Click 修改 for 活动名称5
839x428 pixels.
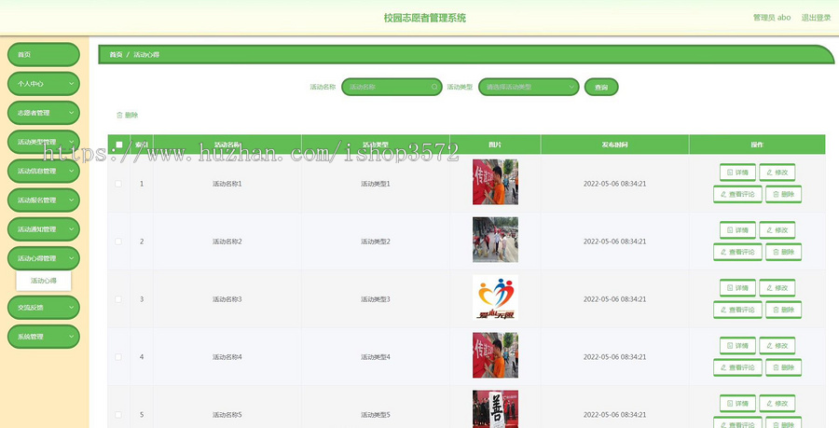pos(777,404)
